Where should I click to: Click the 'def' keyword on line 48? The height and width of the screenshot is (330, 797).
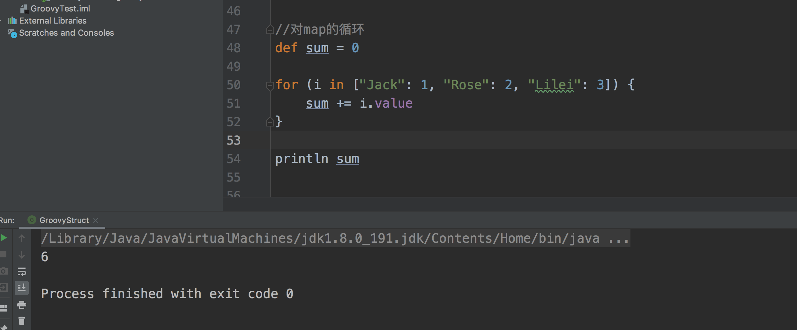pos(287,48)
